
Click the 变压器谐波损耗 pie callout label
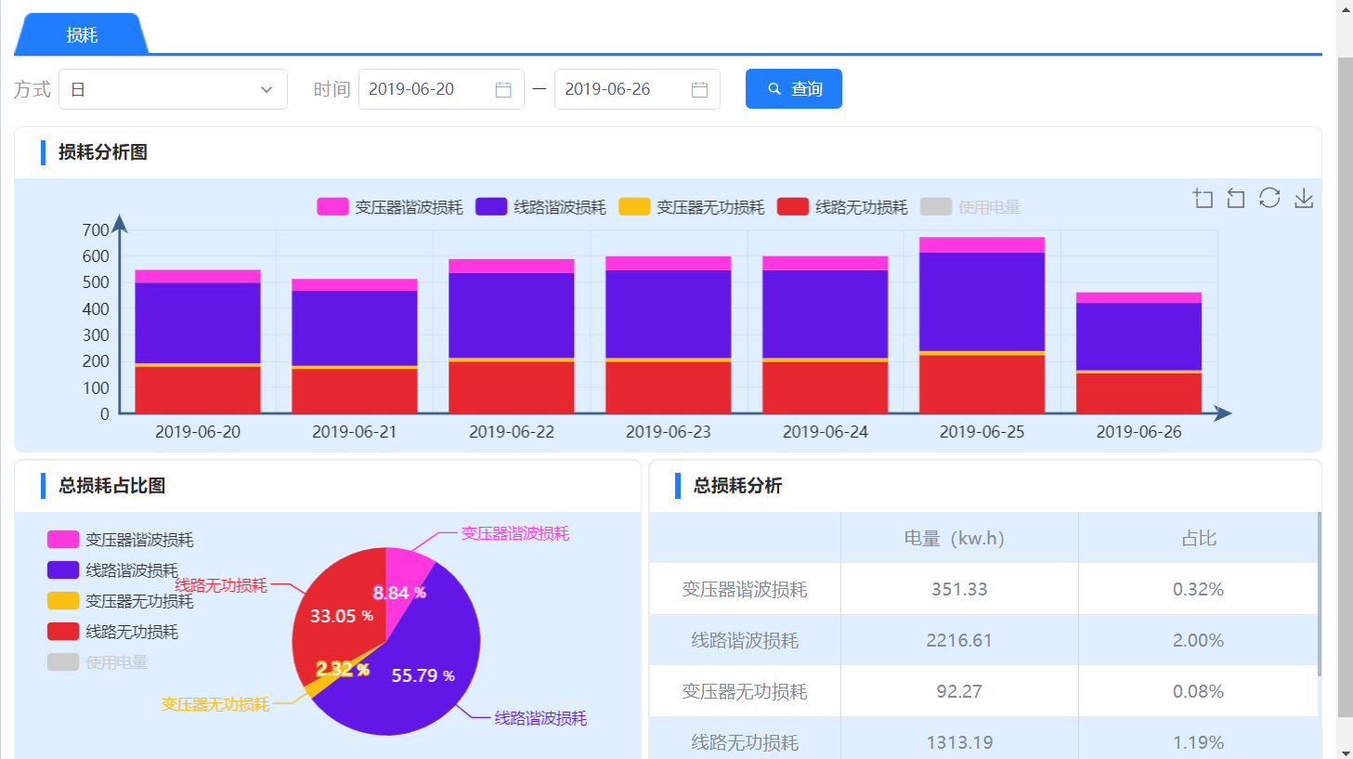515,533
